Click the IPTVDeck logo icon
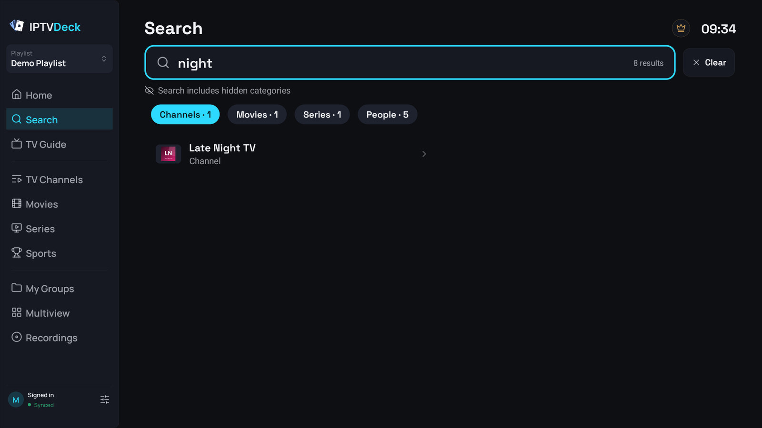Image resolution: width=762 pixels, height=428 pixels. 17,26
